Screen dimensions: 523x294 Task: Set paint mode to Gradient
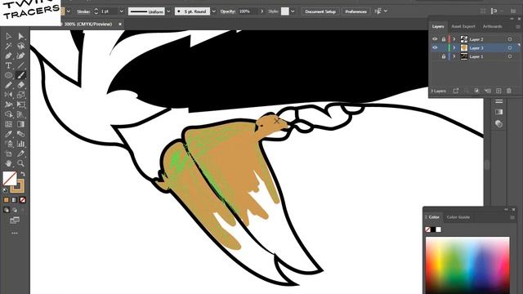[x=15, y=200]
